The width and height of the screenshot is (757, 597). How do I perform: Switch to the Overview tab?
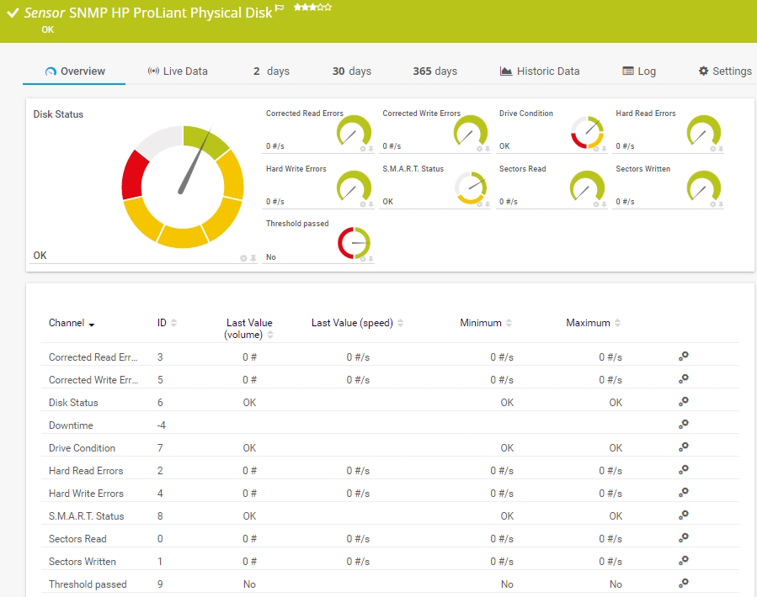tap(74, 71)
